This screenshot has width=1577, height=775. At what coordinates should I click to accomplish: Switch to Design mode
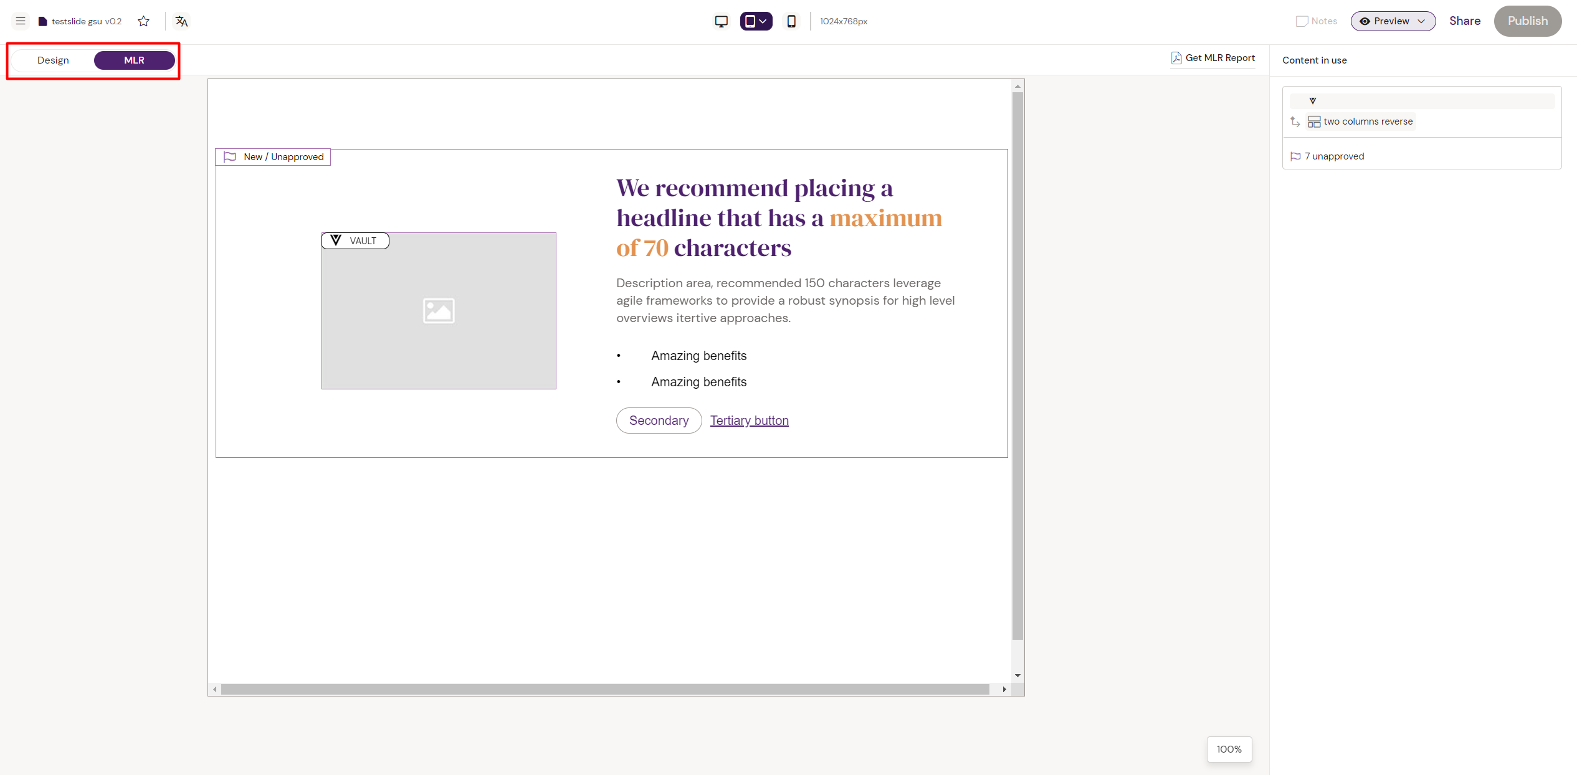coord(53,60)
